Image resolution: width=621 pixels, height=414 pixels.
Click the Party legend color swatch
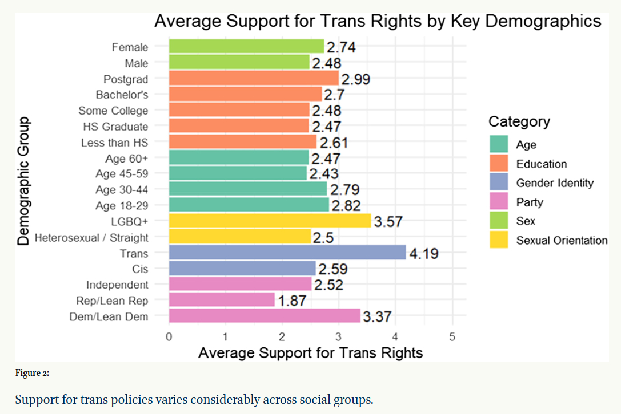point(498,202)
